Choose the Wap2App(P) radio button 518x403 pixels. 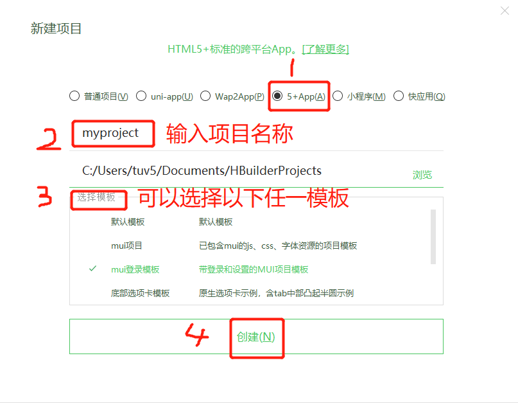pos(232,96)
